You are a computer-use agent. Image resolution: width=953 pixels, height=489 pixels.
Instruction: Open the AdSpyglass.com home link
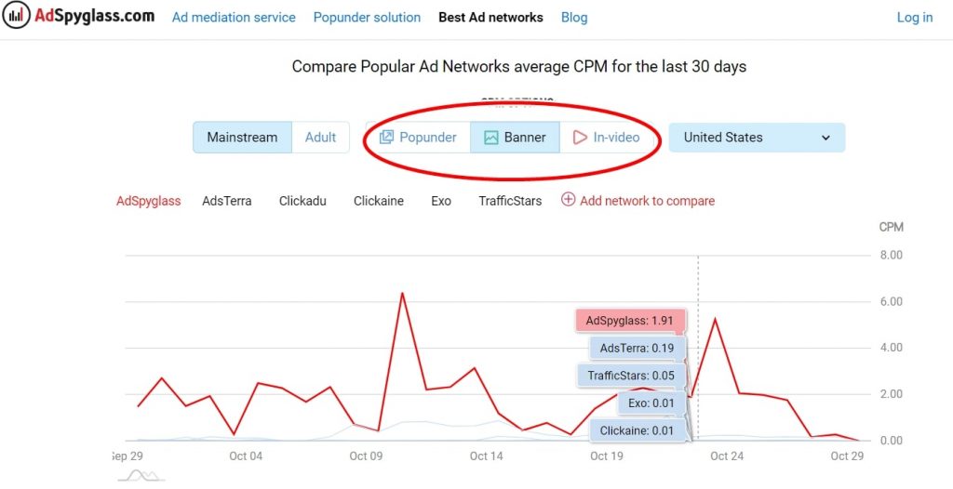tap(94, 16)
